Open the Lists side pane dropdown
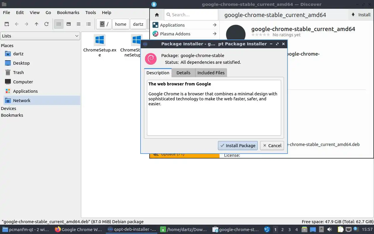Viewport: 374px width, 234px height. coord(40,36)
